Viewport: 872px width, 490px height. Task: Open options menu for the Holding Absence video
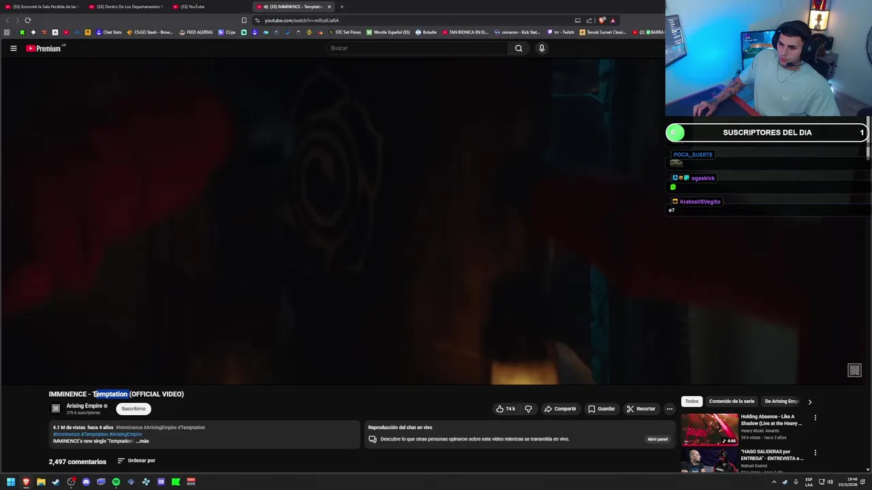815,418
